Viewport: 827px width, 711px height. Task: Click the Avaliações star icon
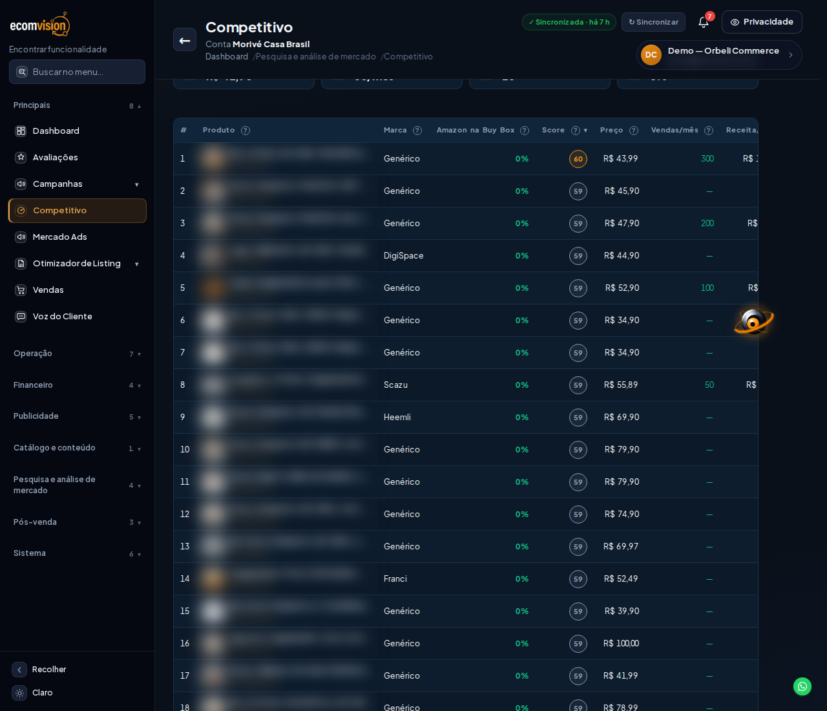tap(21, 158)
